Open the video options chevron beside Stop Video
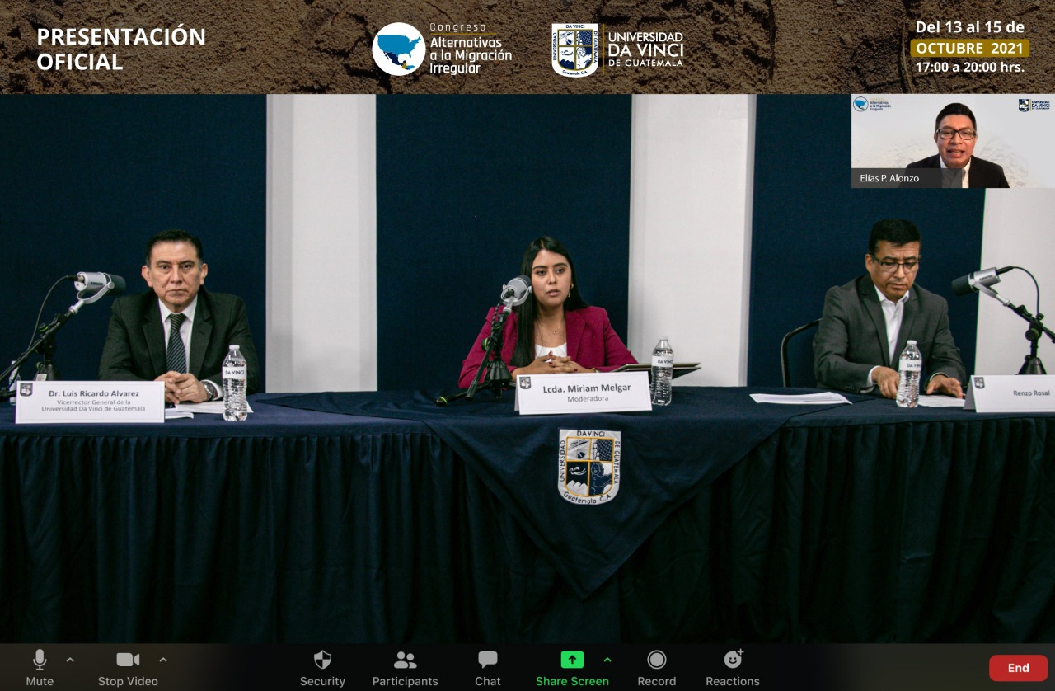This screenshot has height=691, width=1055. (163, 660)
